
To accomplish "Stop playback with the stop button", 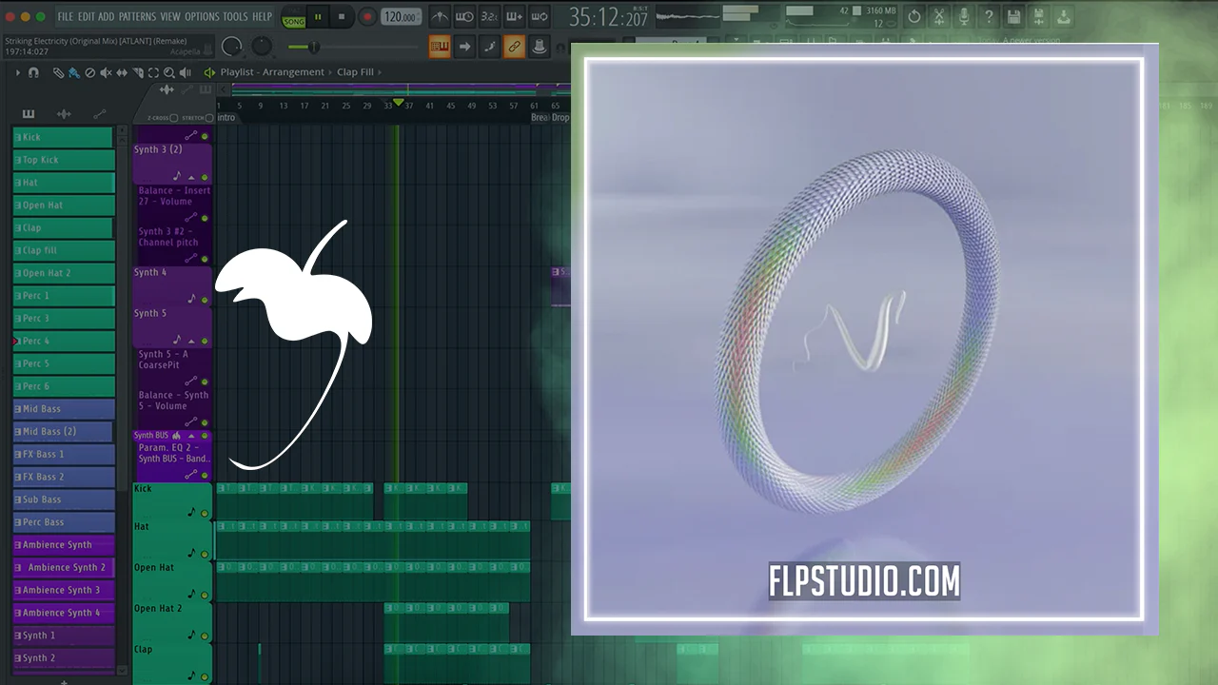I will pos(342,17).
